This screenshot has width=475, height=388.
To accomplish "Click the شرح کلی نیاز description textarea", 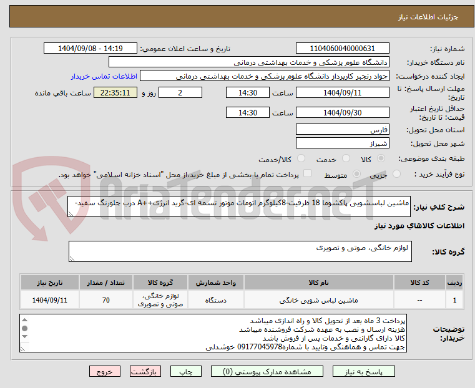I will click(238, 206).
